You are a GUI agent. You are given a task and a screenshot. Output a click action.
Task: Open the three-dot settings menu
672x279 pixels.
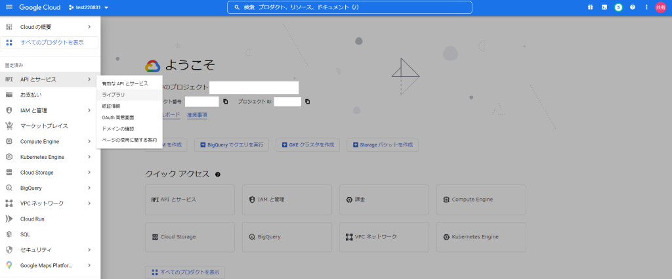(x=646, y=7)
